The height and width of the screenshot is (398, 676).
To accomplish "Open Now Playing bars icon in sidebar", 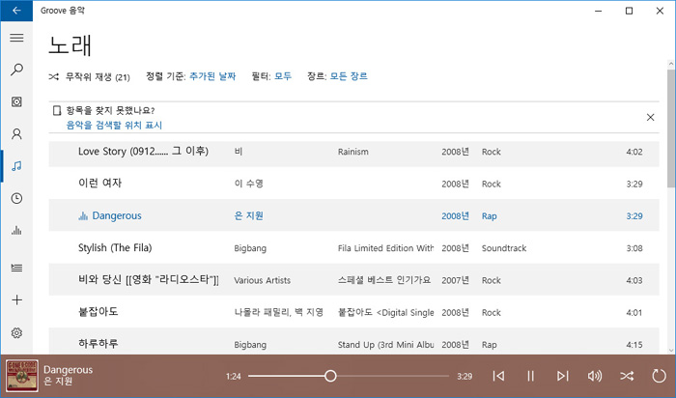I will point(16,230).
